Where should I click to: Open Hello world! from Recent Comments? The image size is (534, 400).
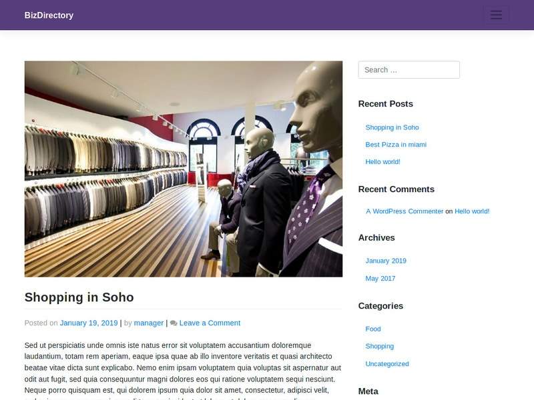pos(472,211)
